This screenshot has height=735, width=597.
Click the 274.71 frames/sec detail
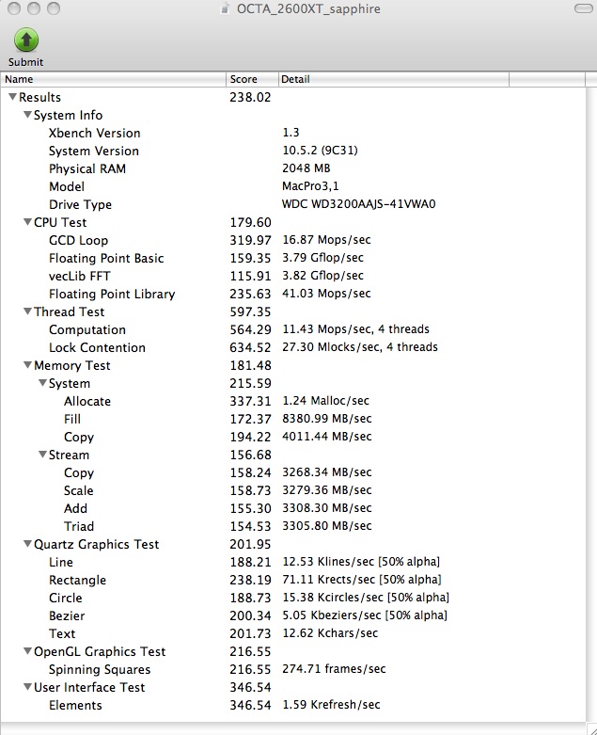point(334,669)
